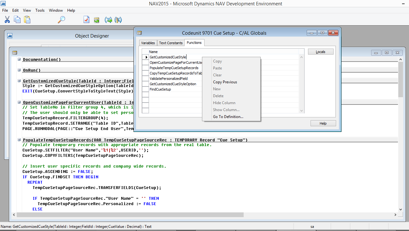Click the code editor scroll-down arrow
Viewport: 409px width, 231px height.
400,209
